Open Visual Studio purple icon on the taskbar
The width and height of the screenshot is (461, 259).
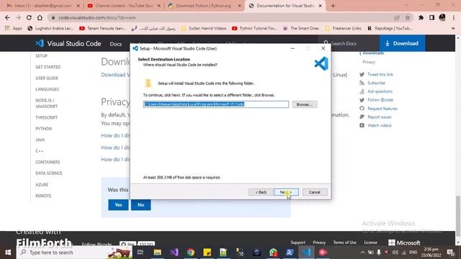pos(174,253)
